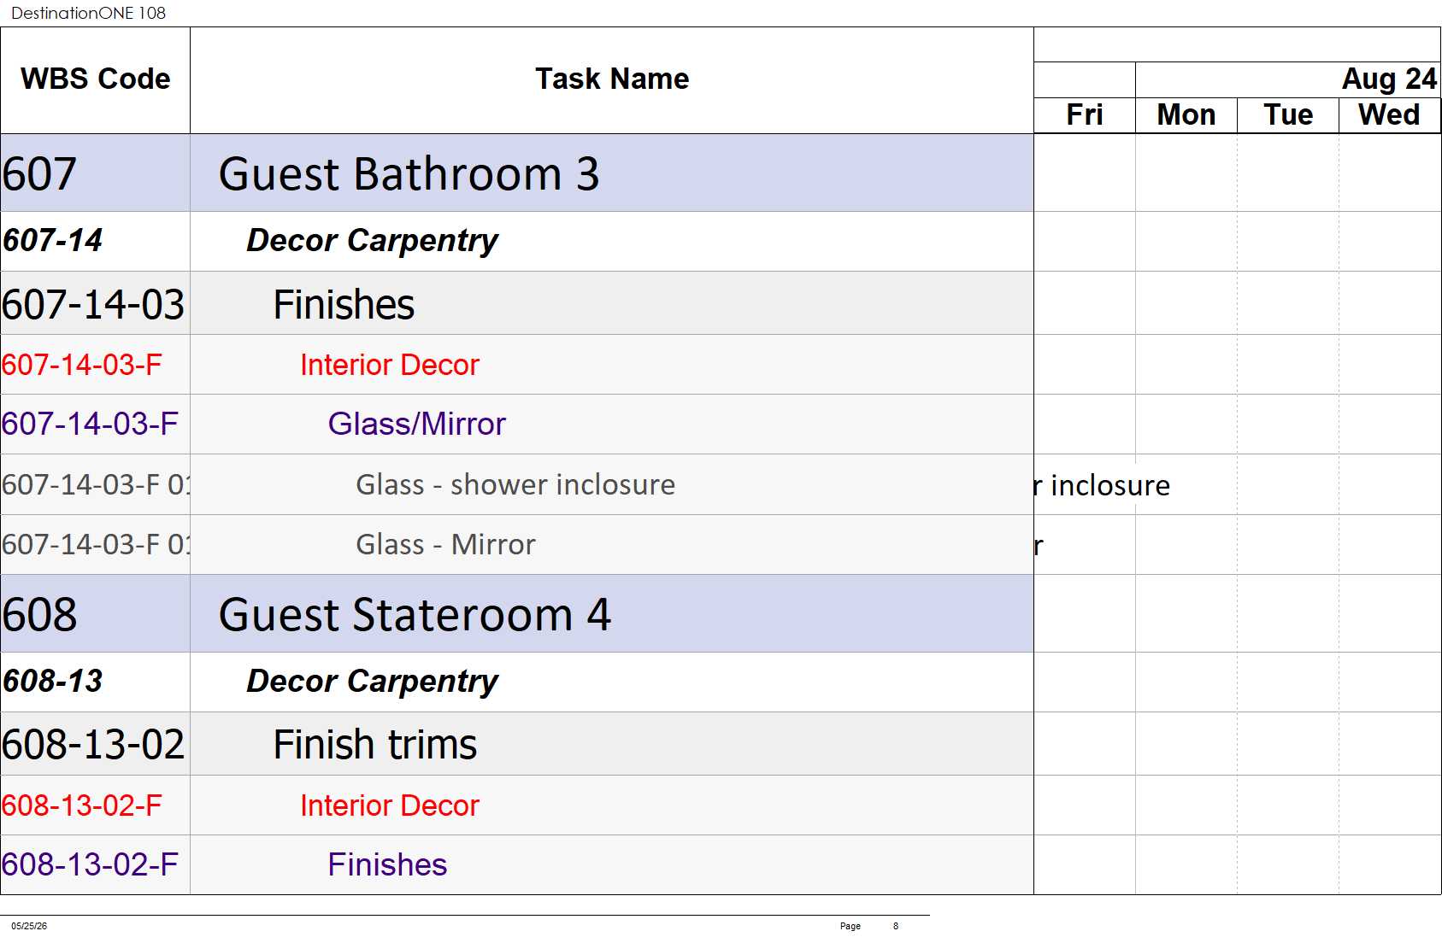Select the Guest Bathroom 3 summary row
The height and width of the screenshot is (937, 1442).
pos(517,173)
